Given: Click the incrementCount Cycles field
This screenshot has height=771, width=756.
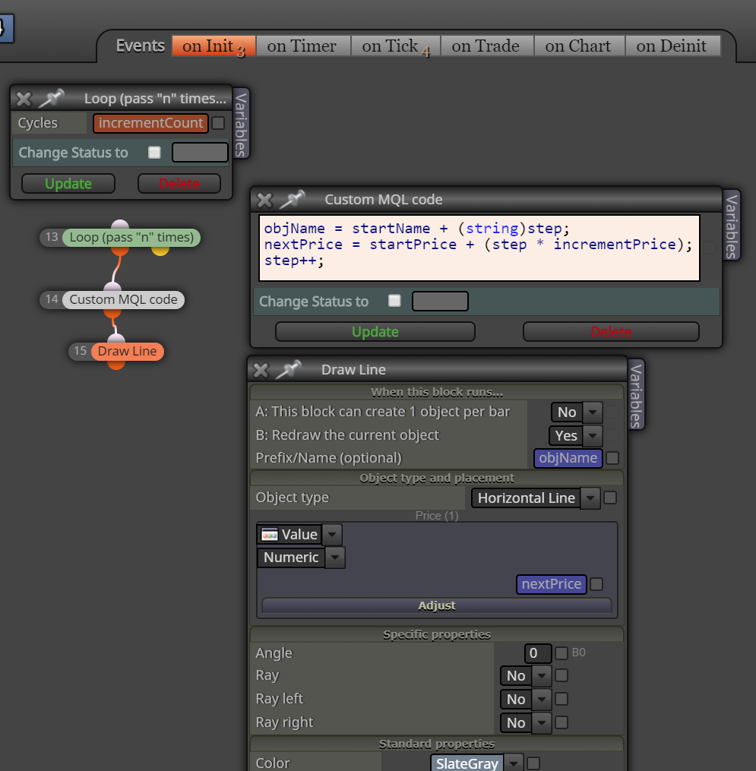Looking at the screenshot, I should pos(150,123).
